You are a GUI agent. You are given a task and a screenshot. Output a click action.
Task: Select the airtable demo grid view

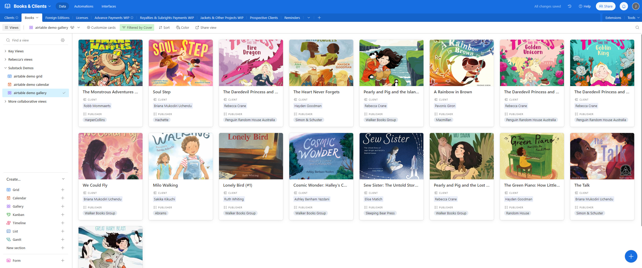coord(28,76)
